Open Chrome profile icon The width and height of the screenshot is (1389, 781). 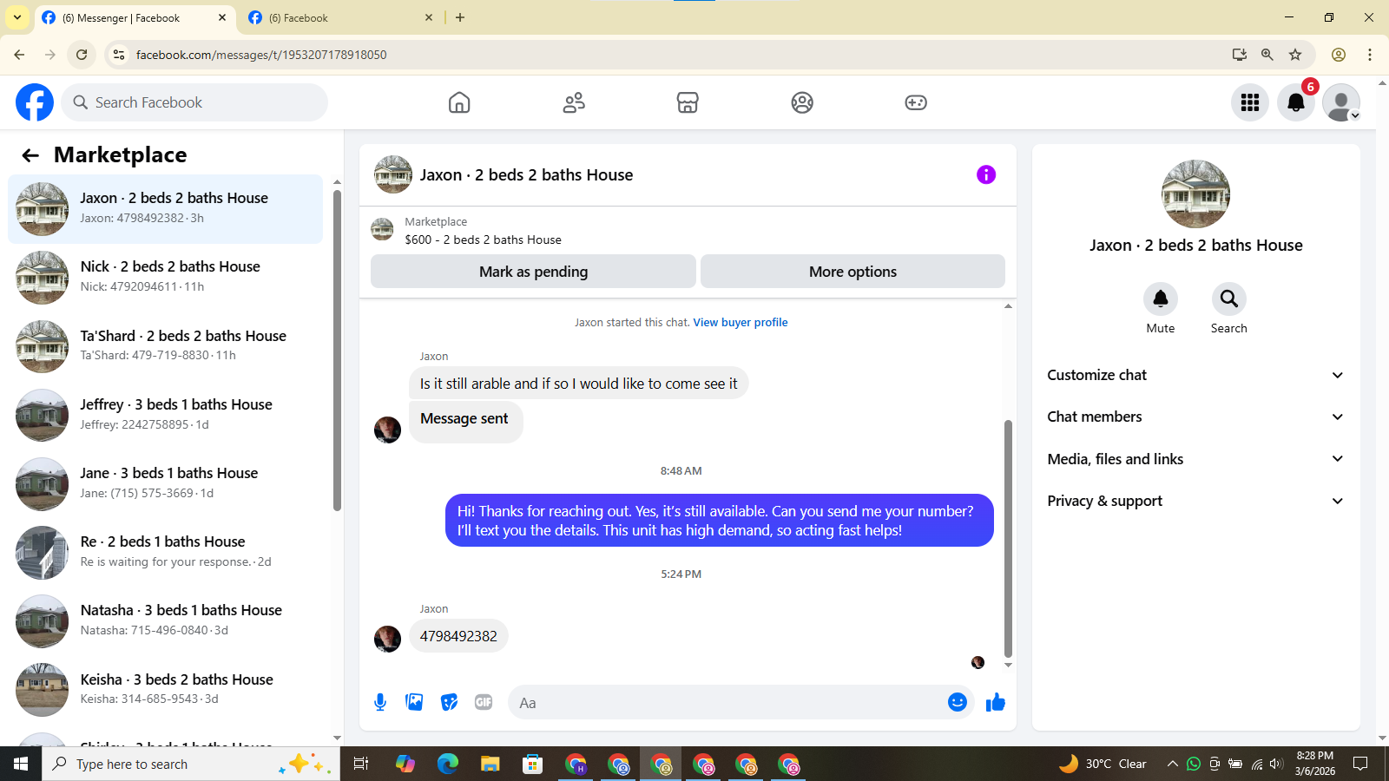(1339, 55)
